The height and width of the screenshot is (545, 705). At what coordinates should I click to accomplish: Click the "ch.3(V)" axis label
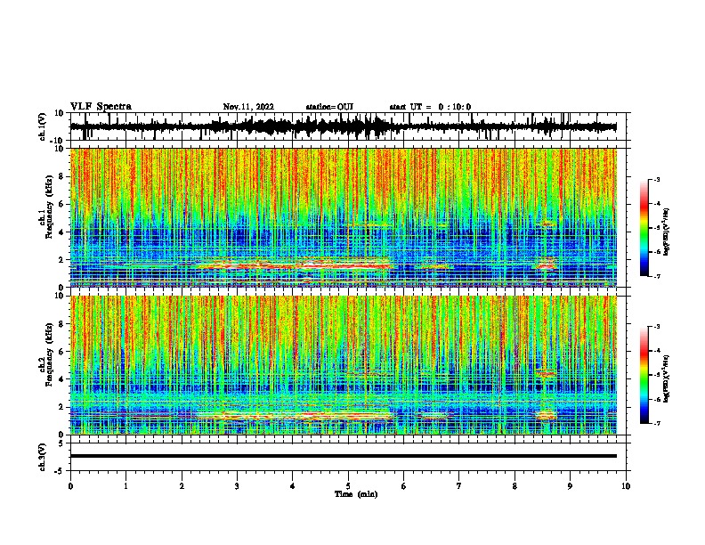point(43,457)
